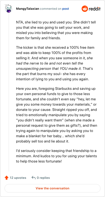105x197 pixels.
Task: Follow the blue "post" link
Action: click(66, 9)
